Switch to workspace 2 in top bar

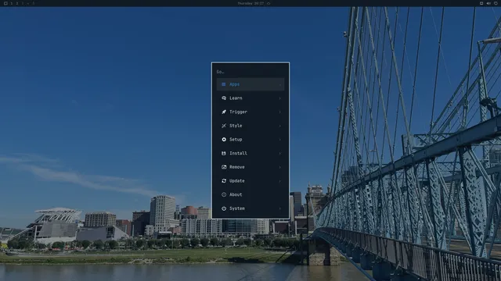[17, 3]
